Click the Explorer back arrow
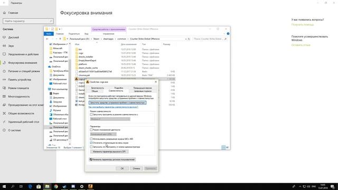 [48, 39]
